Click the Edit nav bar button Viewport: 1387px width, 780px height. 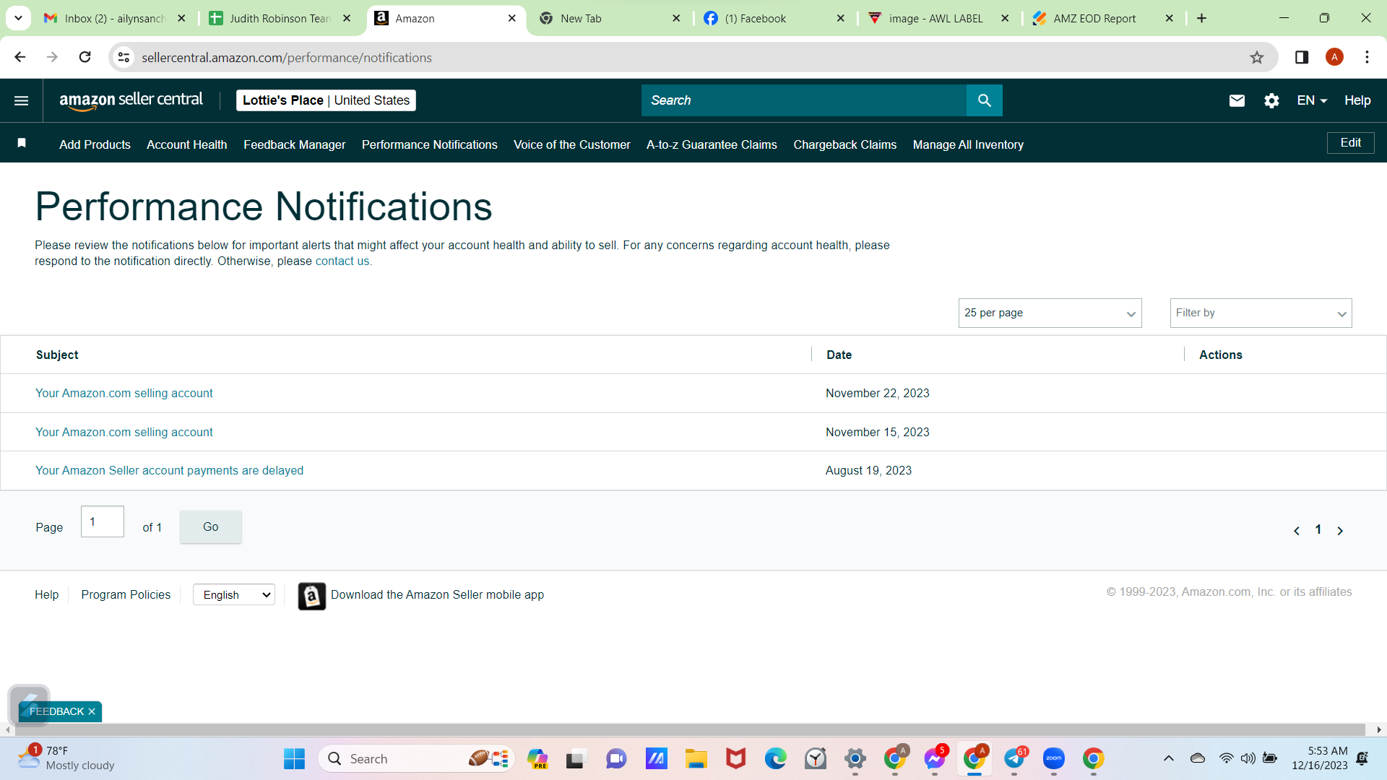[x=1350, y=143]
